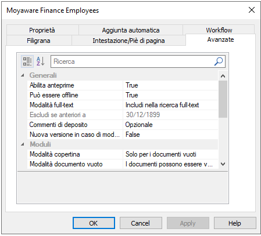Click the Cancel button
Screen dimensions: 261x236
click(x=141, y=223)
